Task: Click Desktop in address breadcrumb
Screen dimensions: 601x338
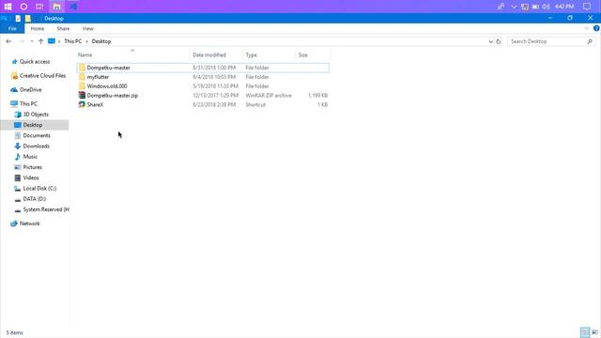Action: coord(101,41)
